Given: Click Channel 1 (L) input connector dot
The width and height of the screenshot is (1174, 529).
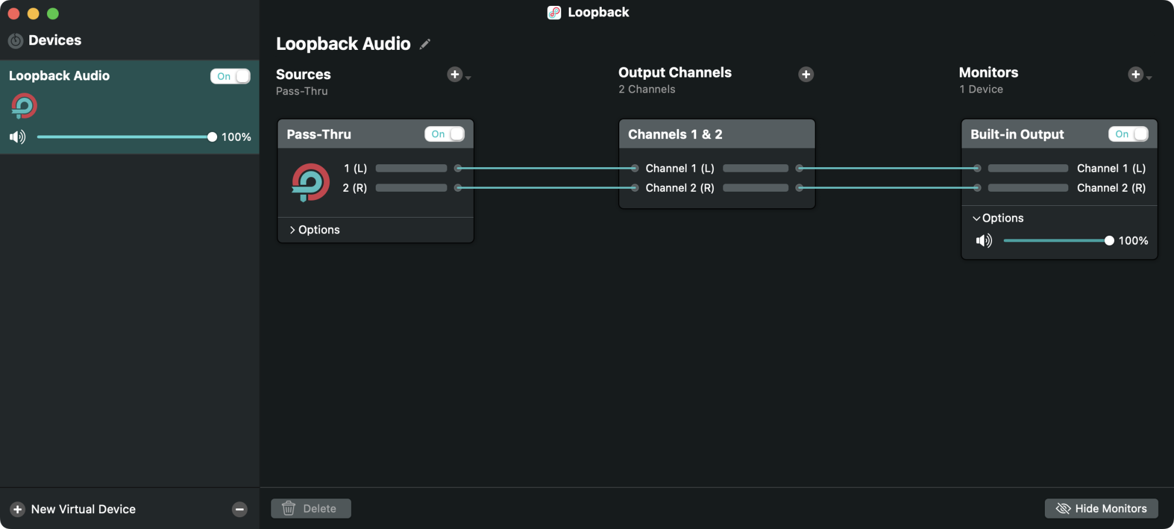Looking at the screenshot, I should 635,168.
